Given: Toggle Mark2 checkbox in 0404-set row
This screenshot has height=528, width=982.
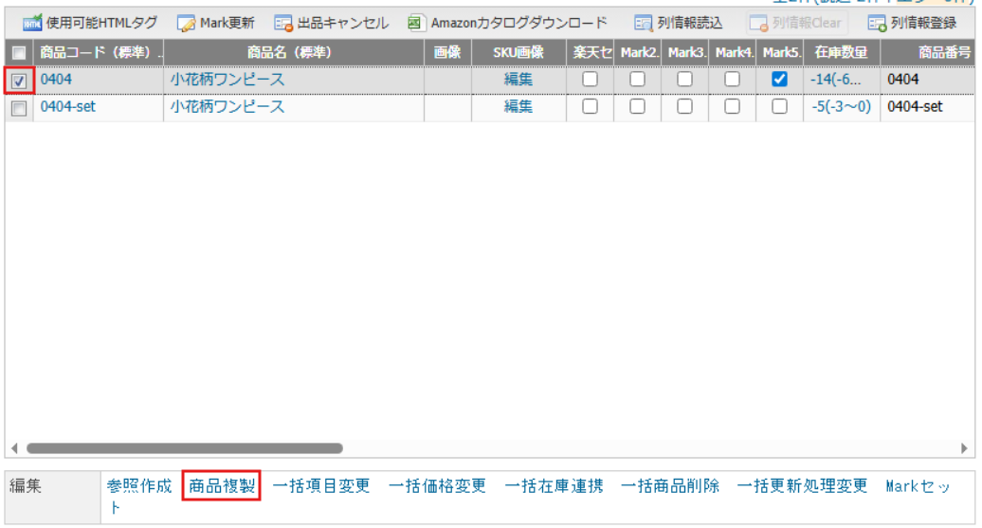Looking at the screenshot, I should pos(638,106).
